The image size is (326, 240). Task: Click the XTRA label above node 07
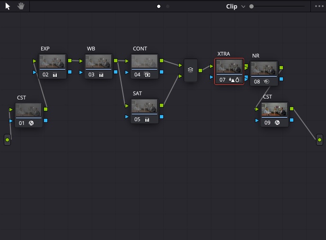point(224,54)
